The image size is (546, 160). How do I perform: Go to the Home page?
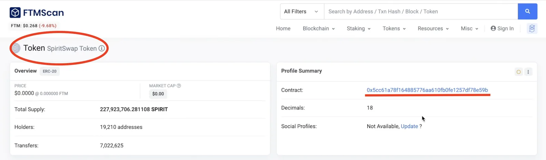[283, 29]
